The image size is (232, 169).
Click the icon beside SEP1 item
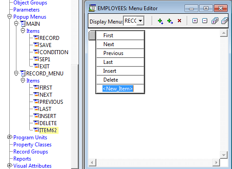click(x=36, y=59)
